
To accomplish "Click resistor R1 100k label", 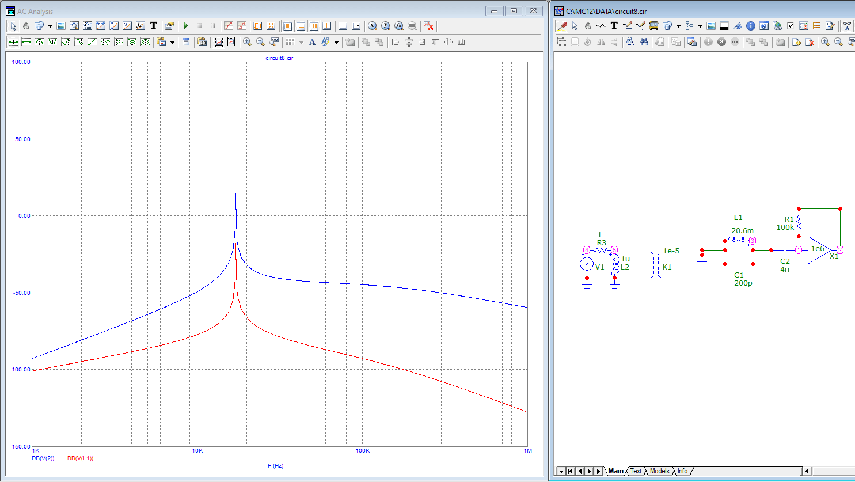I will pos(785,223).
